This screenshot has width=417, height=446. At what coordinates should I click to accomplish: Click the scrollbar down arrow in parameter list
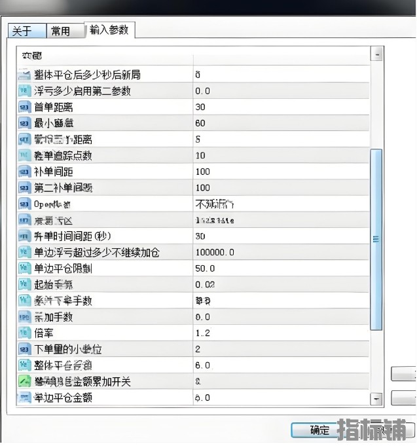(x=376, y=398)
